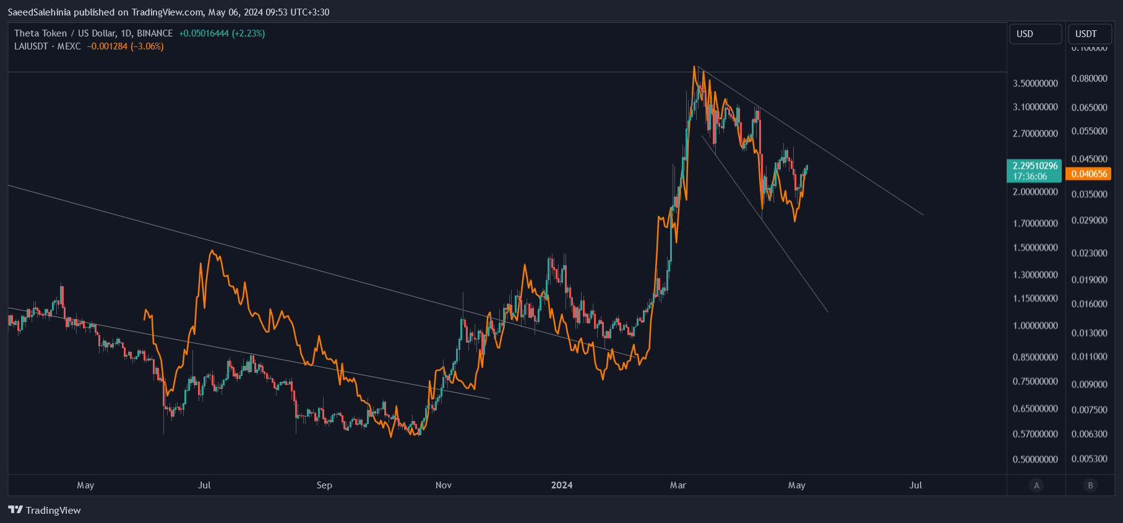Image resolution: width=1123 pixels, height=523 pixels.
Task: Click the published-by SaeedSalehinia header text
Action: (168, 12)
